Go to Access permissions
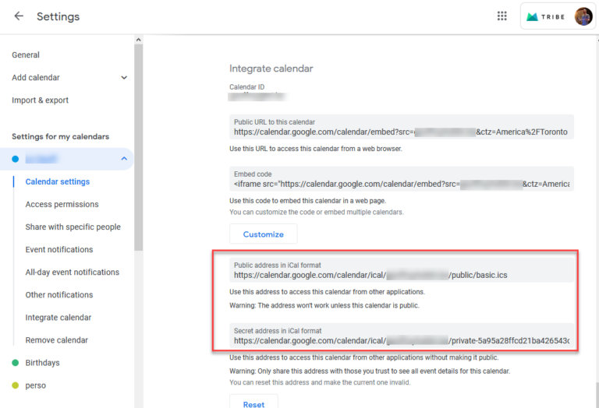Screen dimensions: 599x408 pyautogui.click(x=62, y=204)
